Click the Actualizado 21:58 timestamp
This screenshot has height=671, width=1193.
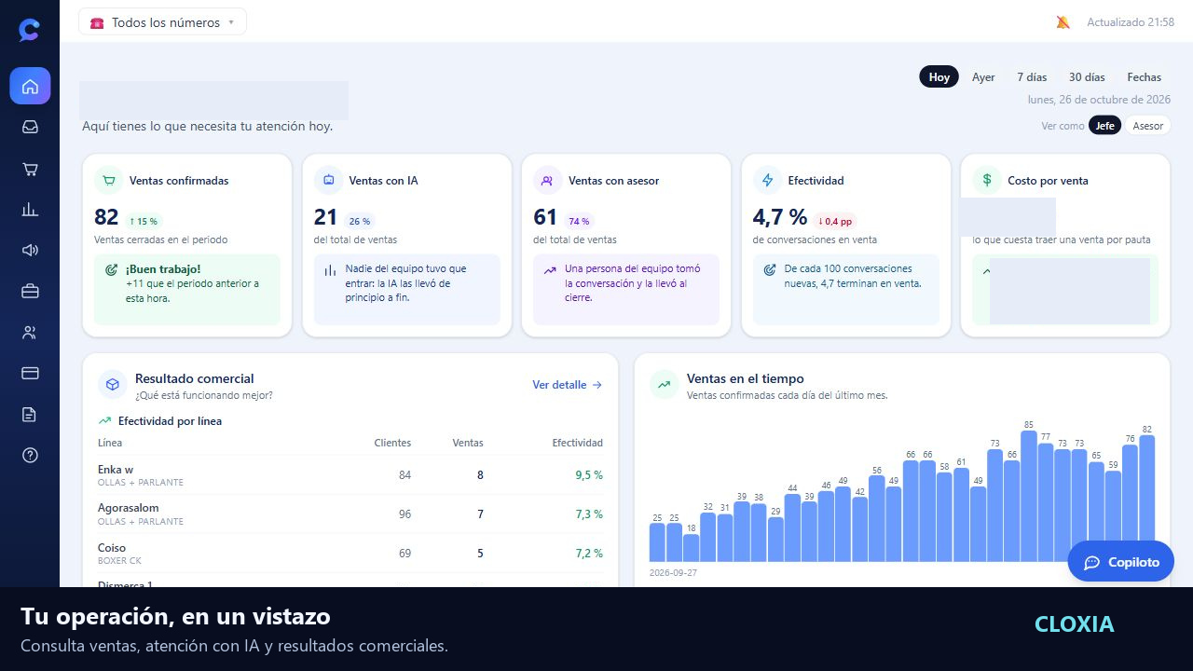pos(1131,22)
